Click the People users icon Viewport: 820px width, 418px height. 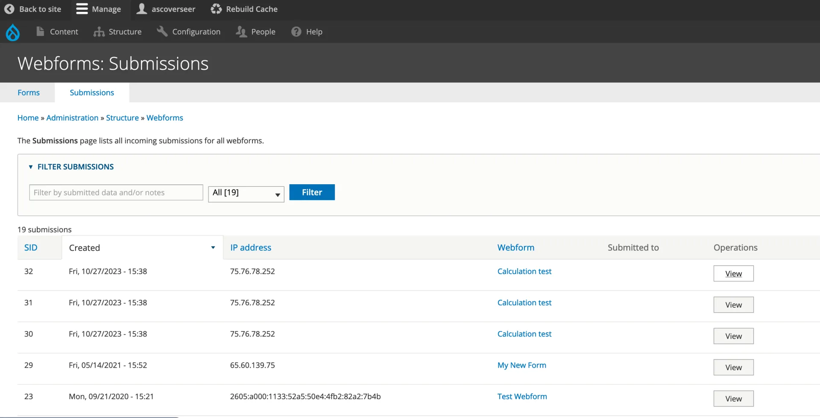click(241, 32)
